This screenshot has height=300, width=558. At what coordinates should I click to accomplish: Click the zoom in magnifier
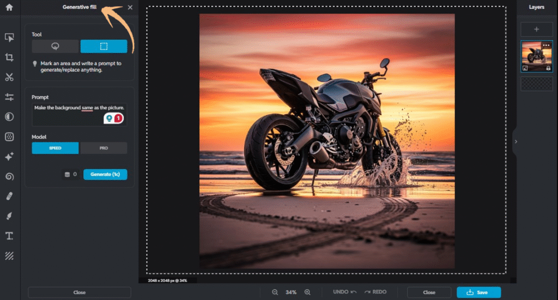(x=307, y=292)
